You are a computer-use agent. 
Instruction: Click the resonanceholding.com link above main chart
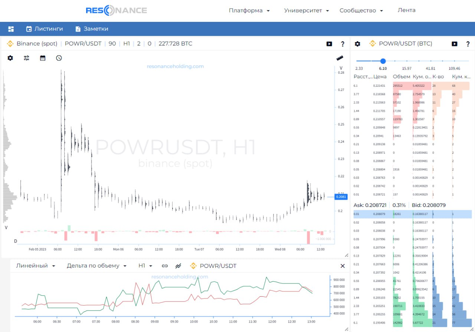(x=175, y=66)
